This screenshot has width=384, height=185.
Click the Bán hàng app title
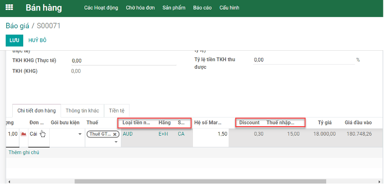[44, 8]
